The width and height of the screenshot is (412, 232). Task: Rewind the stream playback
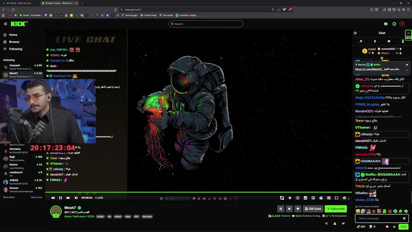click(53, 198)
